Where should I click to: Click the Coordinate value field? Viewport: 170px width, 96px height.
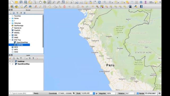point(65,93)
